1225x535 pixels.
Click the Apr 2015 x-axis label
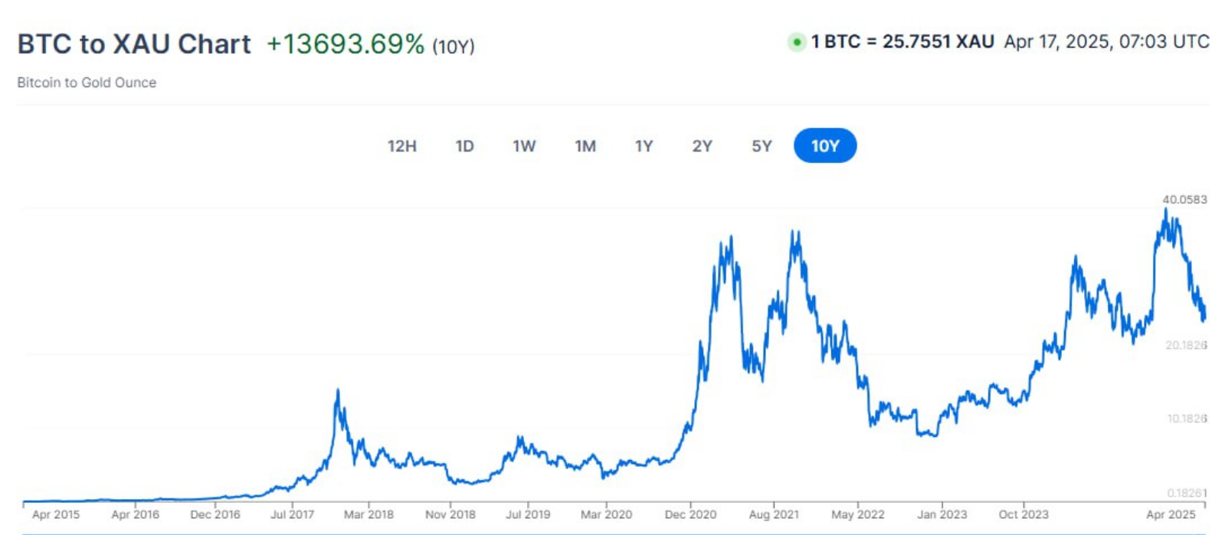tap(56, 514)
